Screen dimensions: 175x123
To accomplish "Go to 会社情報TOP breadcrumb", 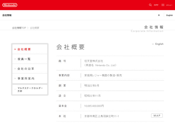I will [19, 28].
